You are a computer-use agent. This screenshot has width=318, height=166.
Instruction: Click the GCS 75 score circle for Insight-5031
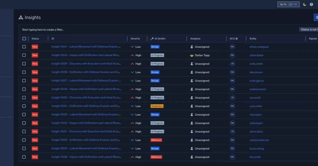pos(232,132)
